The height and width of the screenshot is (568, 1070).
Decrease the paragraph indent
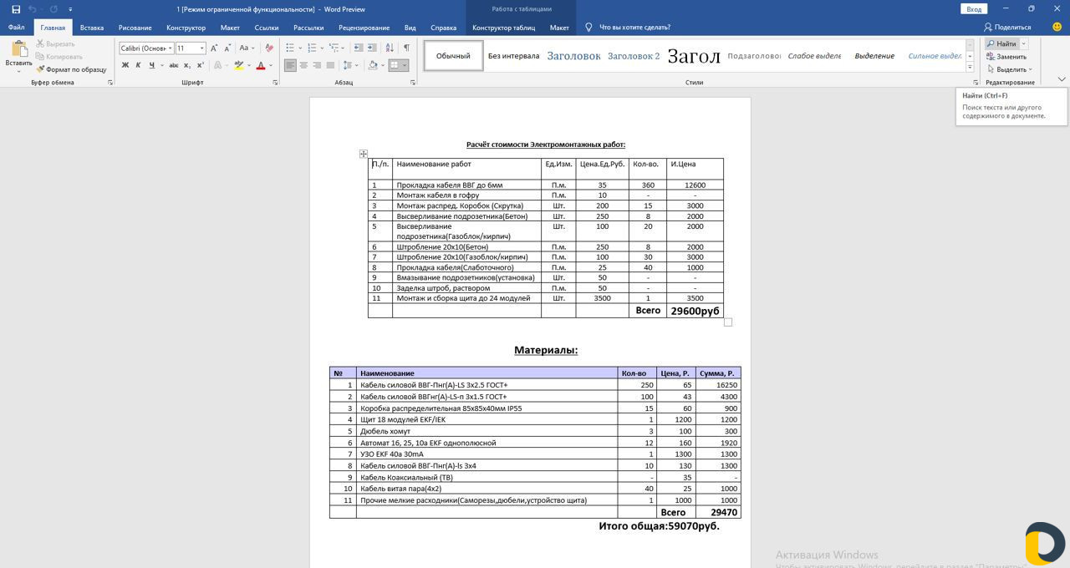pyautogui.click(x=357, y=48)
